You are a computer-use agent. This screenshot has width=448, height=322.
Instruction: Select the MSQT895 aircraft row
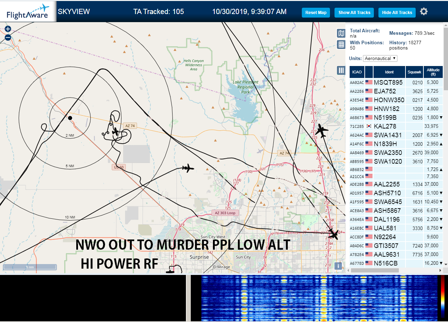click(396, 82)
